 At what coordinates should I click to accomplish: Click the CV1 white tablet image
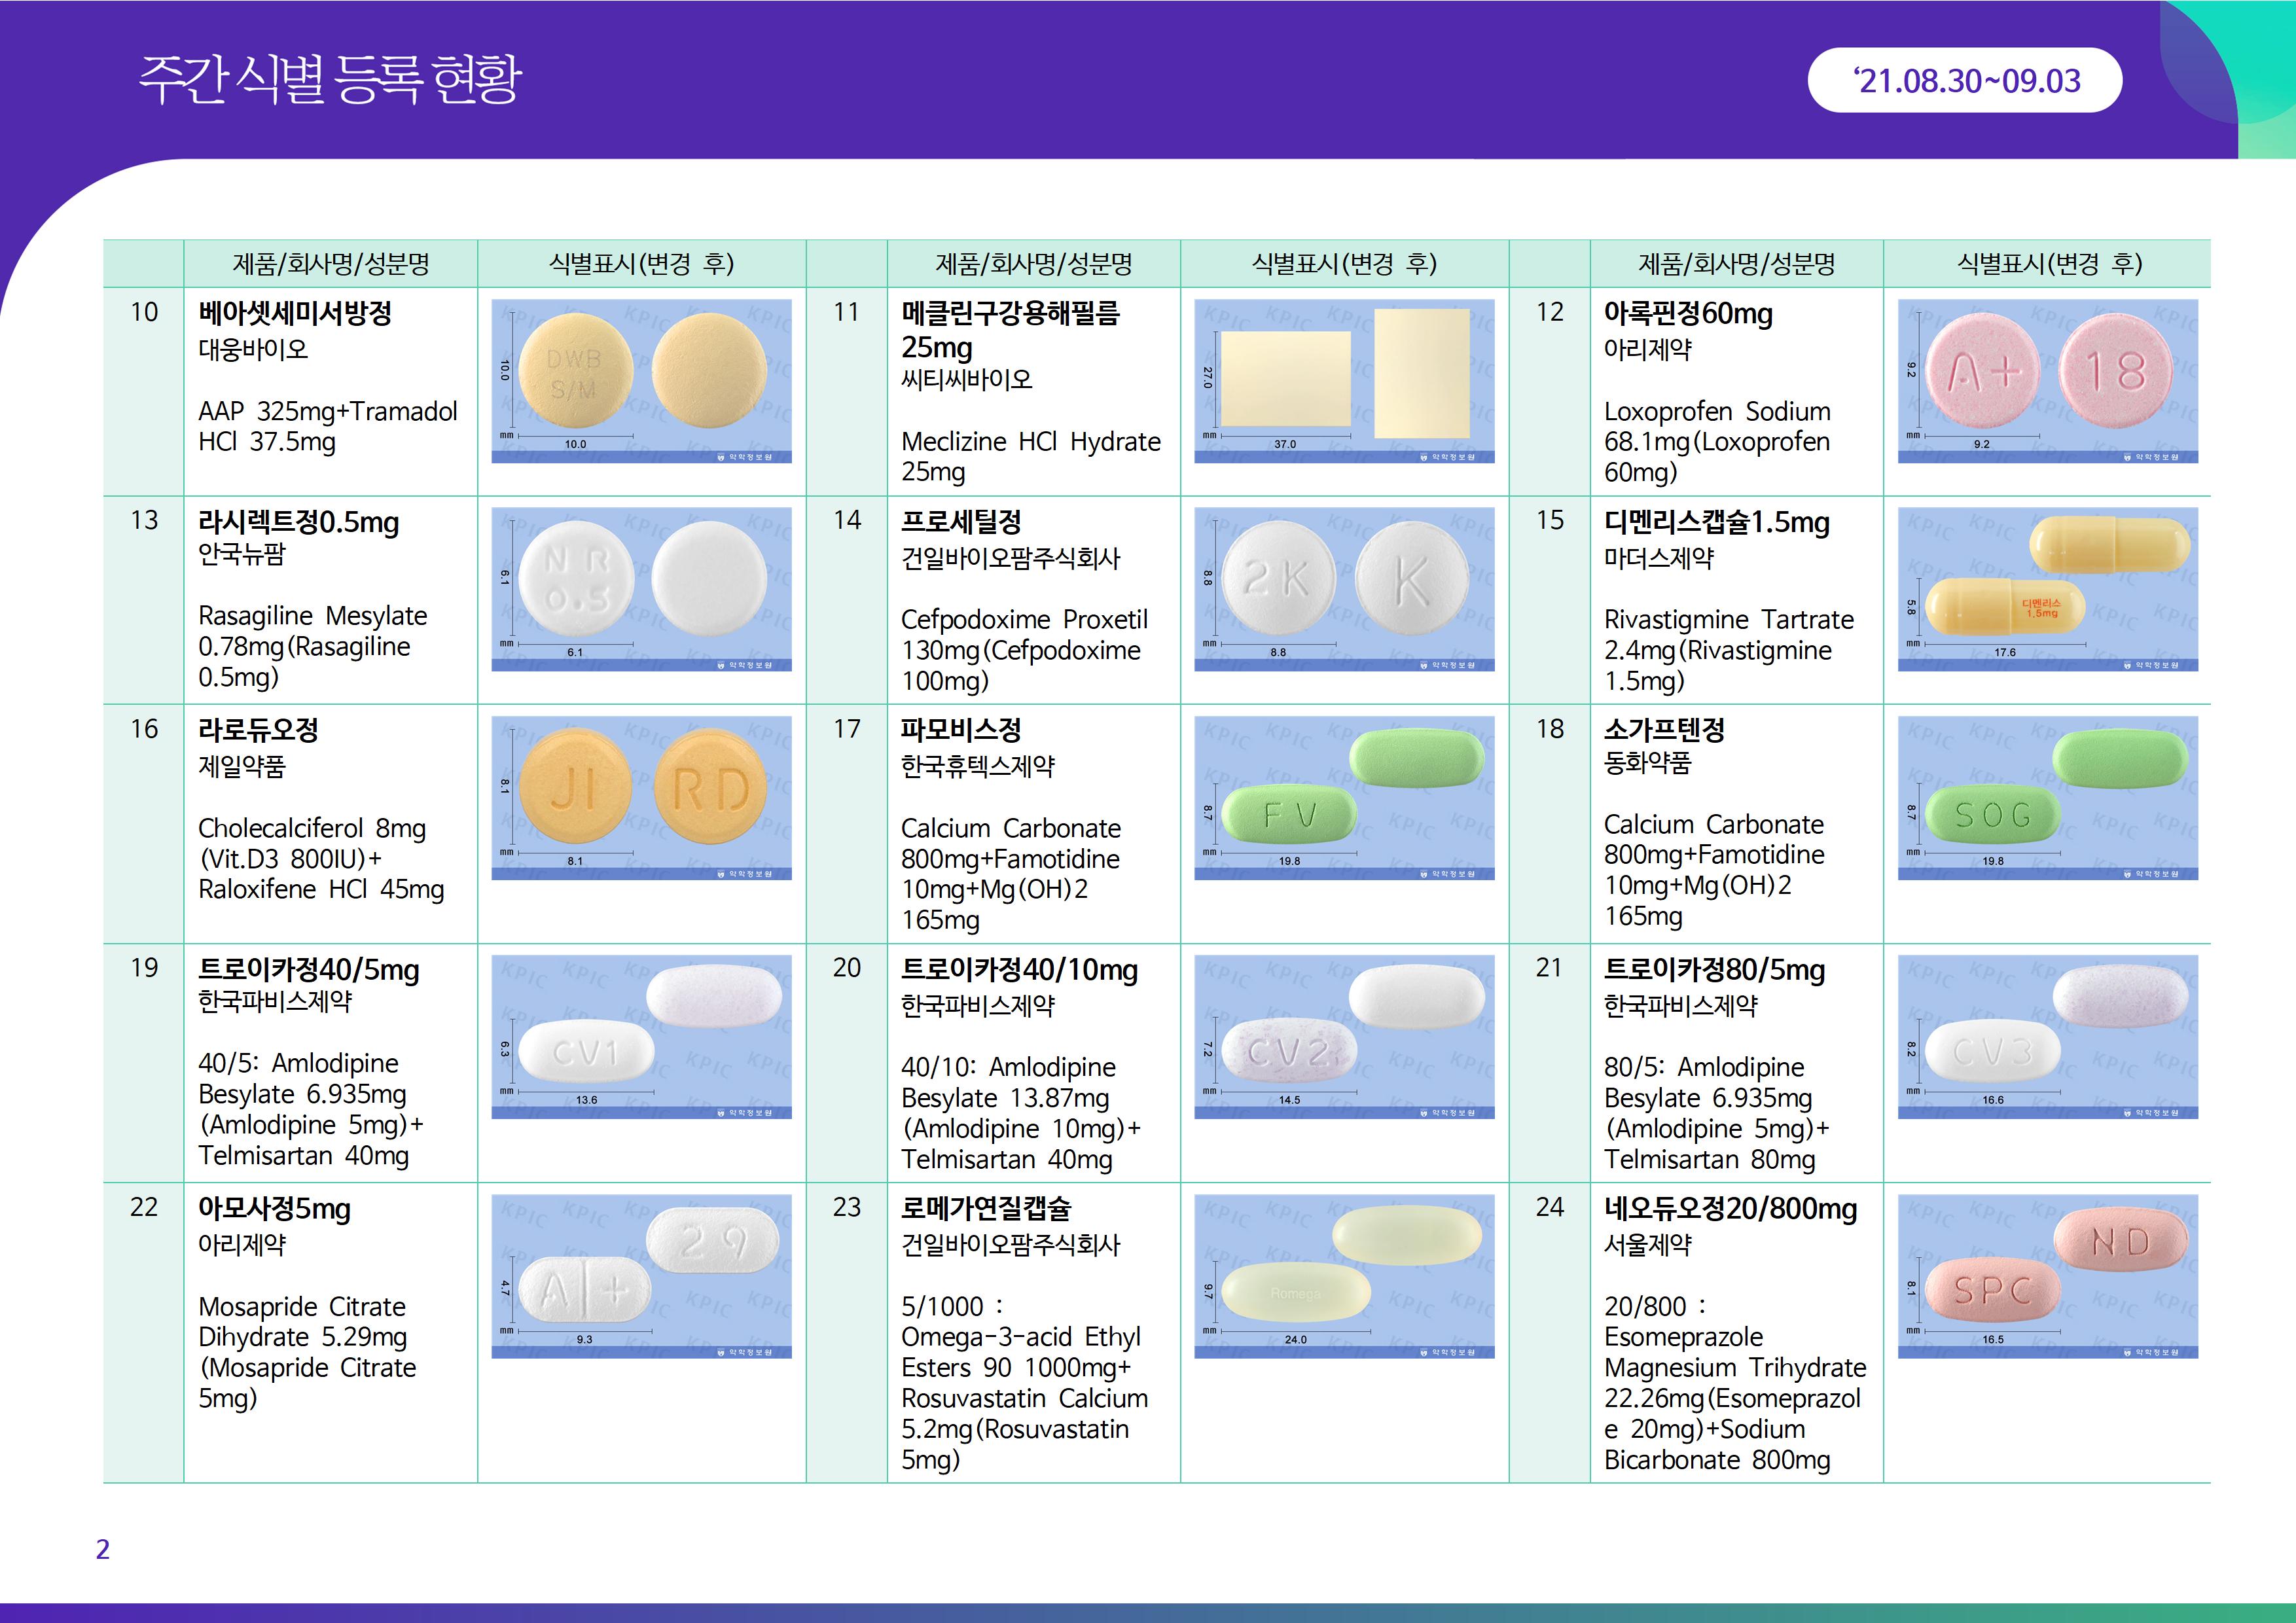pos(641,1036)
